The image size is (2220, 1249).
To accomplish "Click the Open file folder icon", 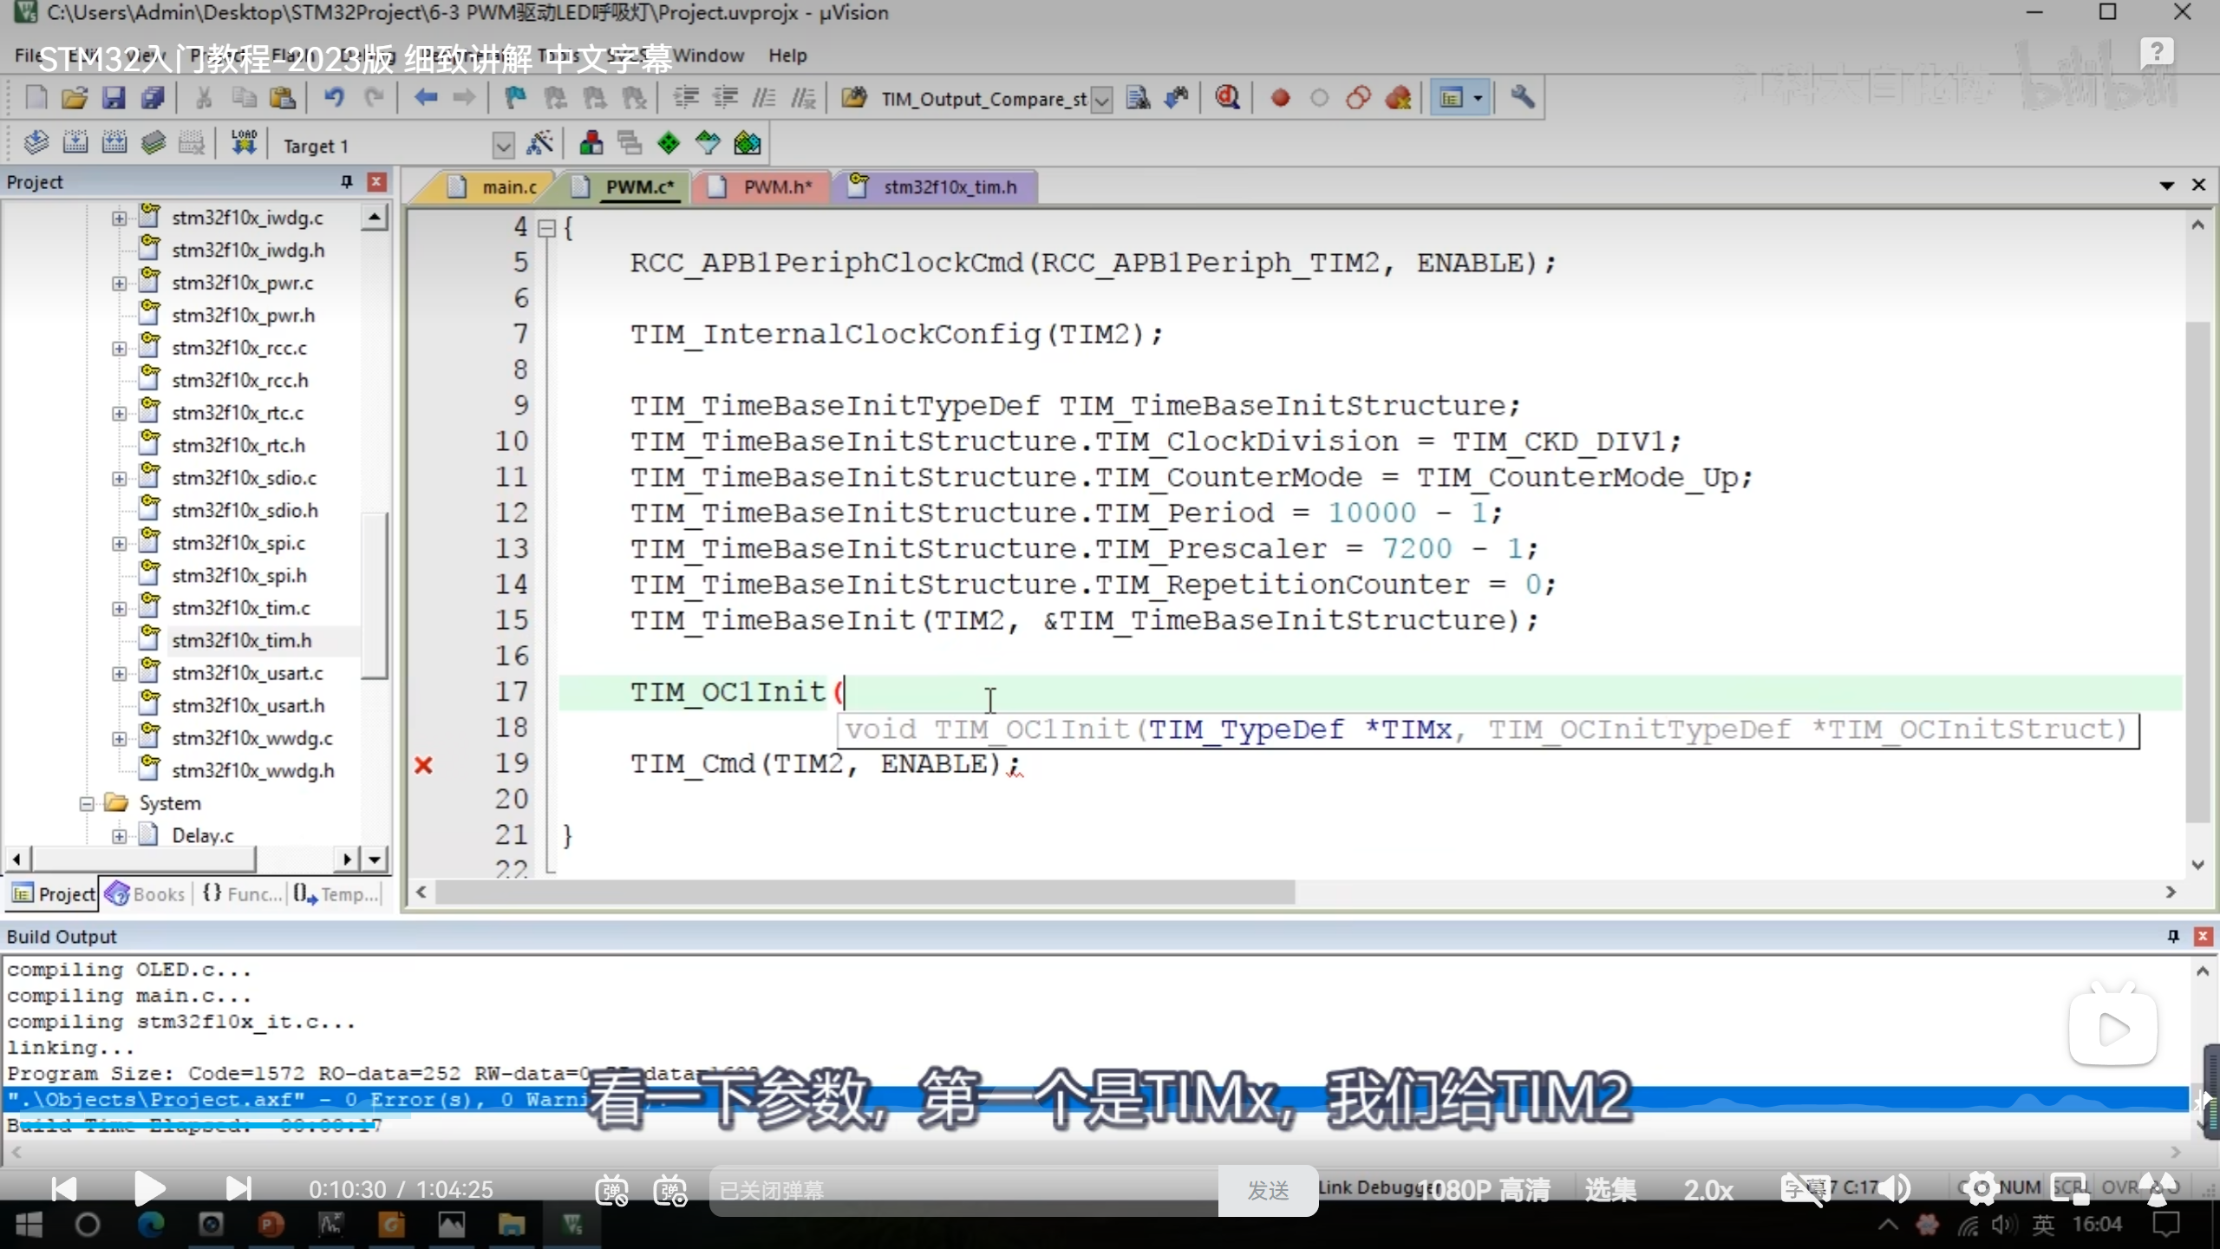I will 75,98.
